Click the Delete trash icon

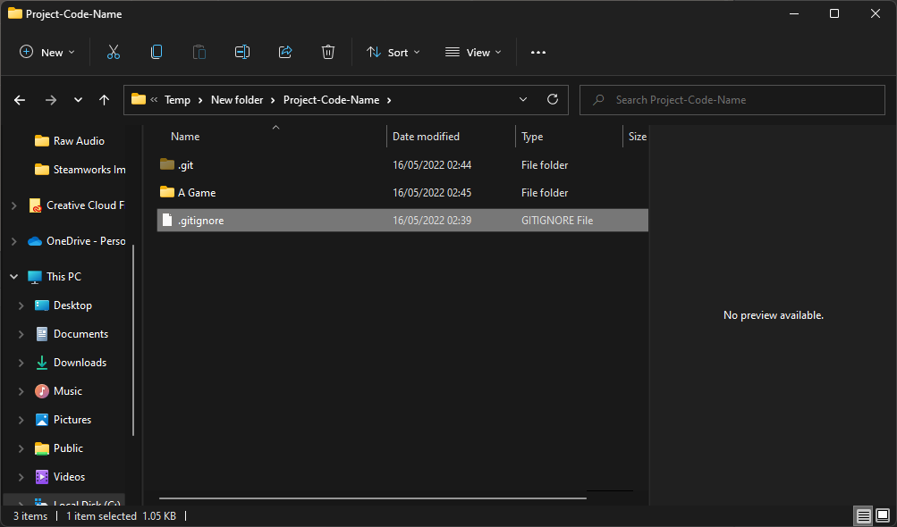click(328, 52)
